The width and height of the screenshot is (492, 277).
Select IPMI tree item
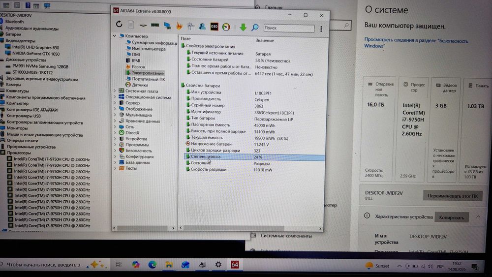click(133, 61)
